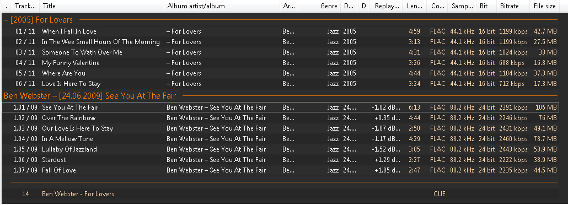Click the Replay gain column header

(386, 6)
